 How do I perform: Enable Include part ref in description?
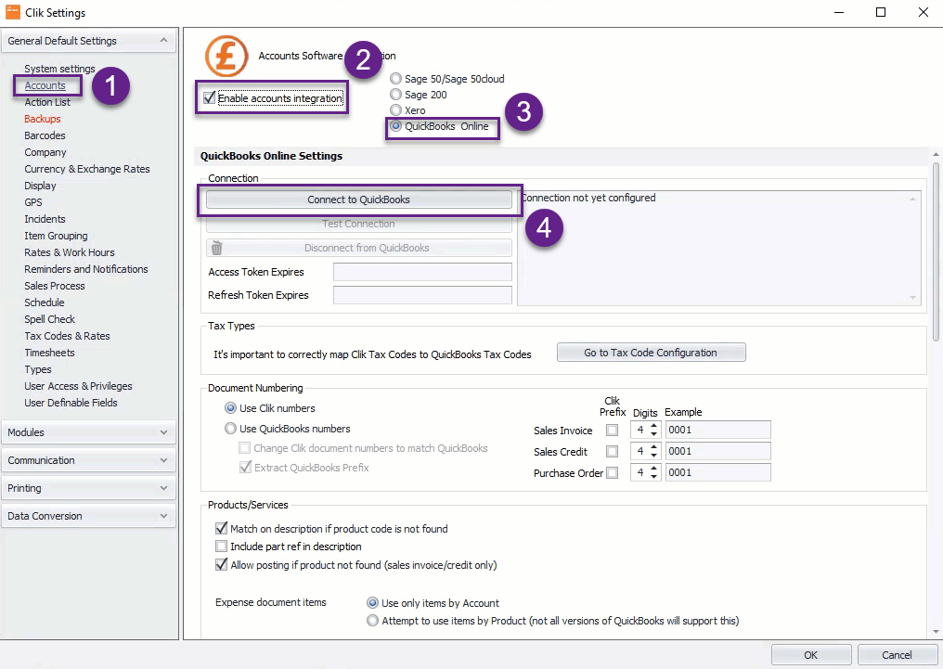(x=221, y=547)
